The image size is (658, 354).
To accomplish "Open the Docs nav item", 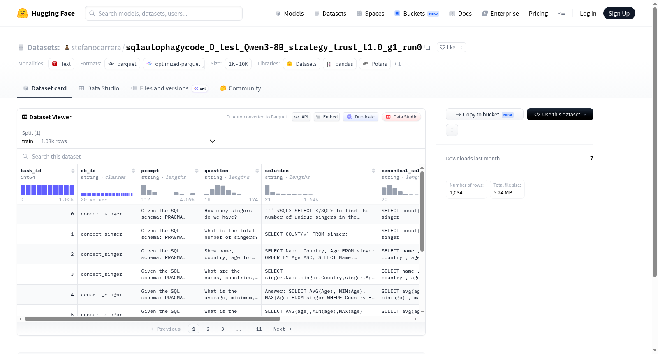I will pos(460,13).
